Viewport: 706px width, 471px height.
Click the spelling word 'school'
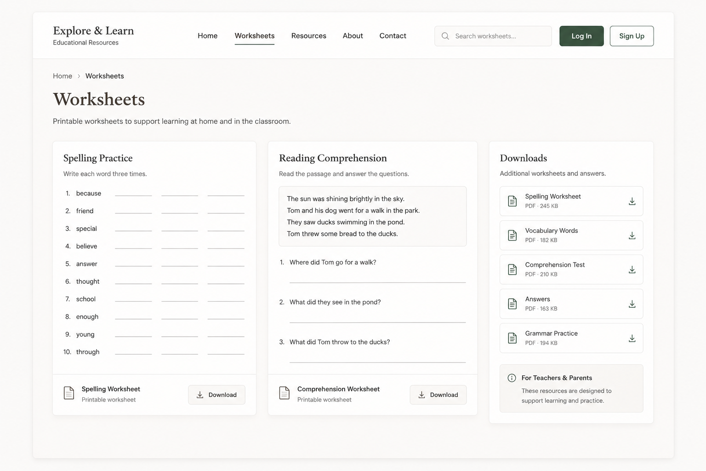(x=86, y=299)
